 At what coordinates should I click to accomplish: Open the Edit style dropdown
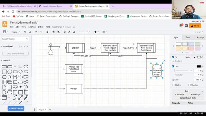click(188, 91)
